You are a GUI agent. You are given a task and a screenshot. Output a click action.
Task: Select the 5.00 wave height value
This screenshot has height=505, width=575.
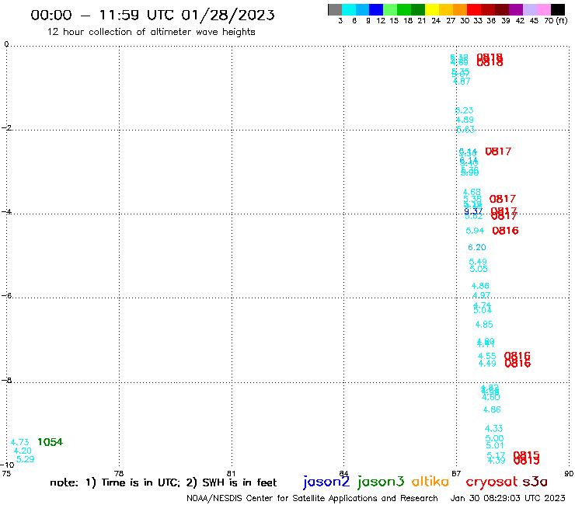point(494,439)
